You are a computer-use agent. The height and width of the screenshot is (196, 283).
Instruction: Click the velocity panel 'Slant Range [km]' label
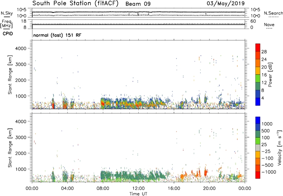click(x=10, y=148)
